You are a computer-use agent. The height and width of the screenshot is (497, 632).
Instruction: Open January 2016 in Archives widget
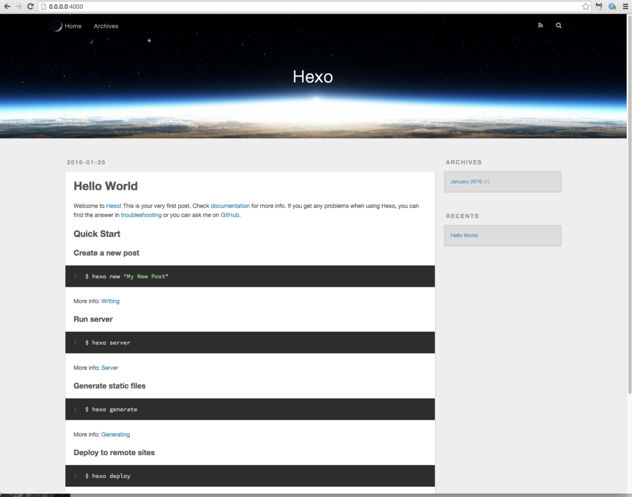pos(466,181)
